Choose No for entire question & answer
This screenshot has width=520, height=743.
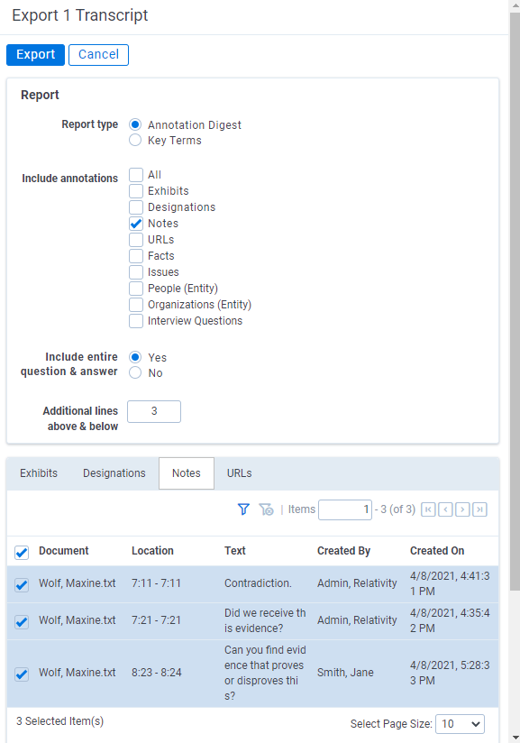[x=135, y=373]
